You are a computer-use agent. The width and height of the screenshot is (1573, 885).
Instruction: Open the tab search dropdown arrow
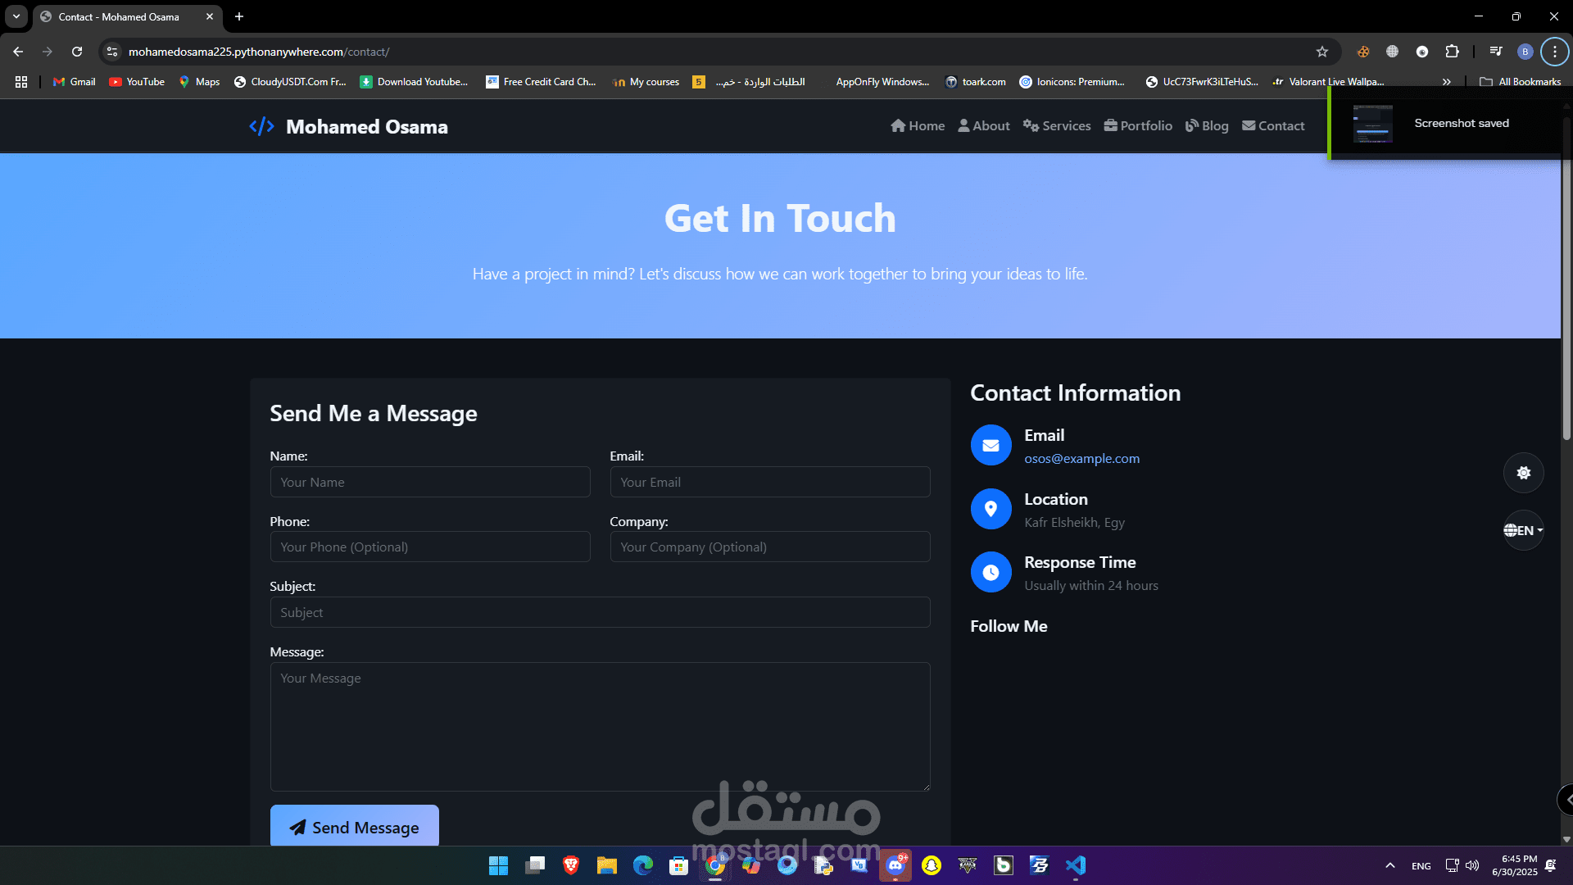[x=16, y=16]
